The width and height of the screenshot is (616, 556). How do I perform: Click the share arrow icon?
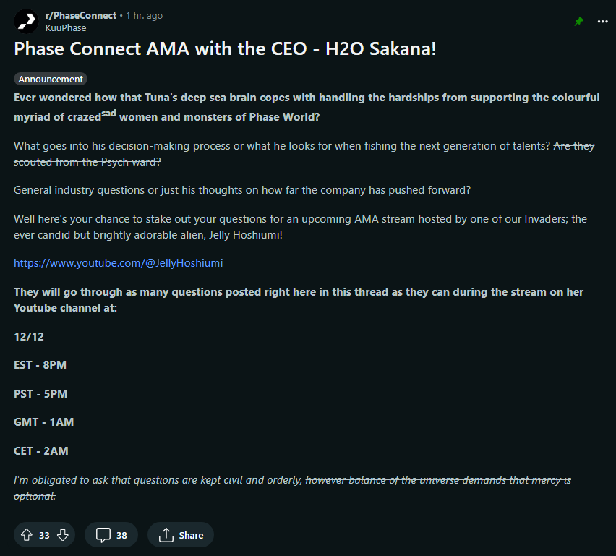(166, 535)
